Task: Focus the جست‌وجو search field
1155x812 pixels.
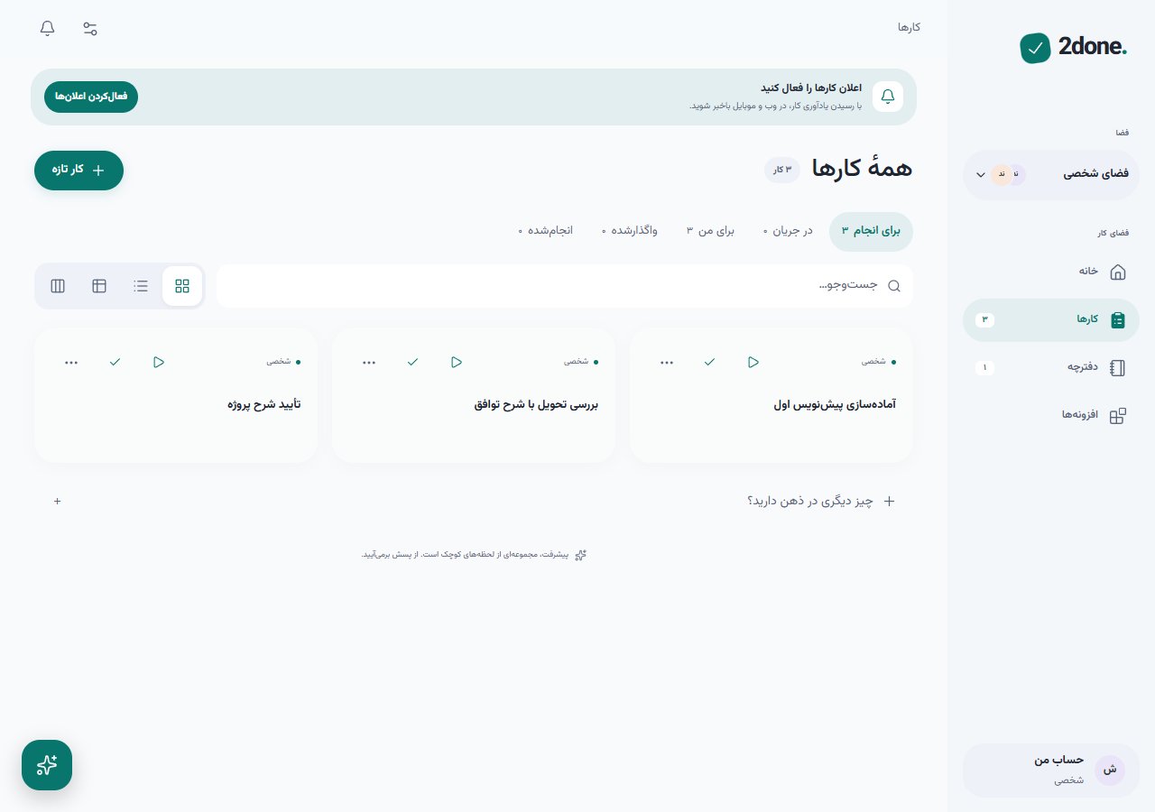Action: coord(565,286)
